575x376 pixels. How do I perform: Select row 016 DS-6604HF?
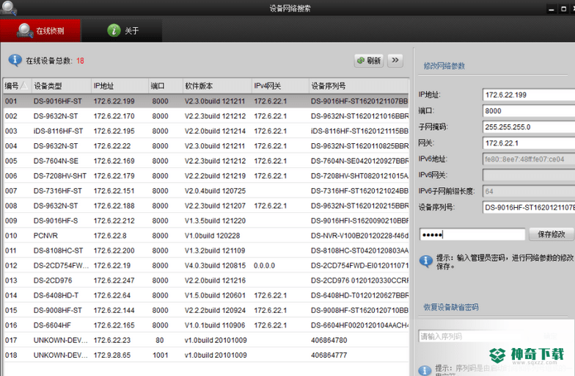pos(206,325)
